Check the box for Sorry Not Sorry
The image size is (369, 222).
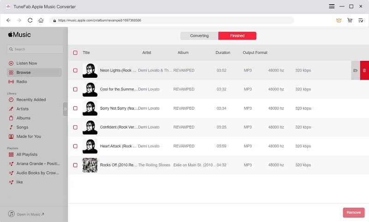[x=75, y=108]
